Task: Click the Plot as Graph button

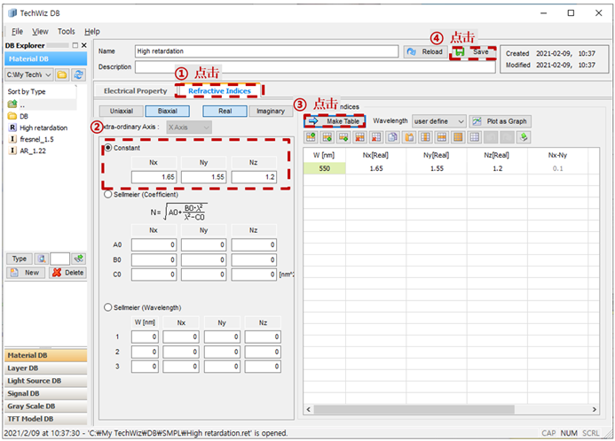Action: pyautogui.click(x=501, y=121)
